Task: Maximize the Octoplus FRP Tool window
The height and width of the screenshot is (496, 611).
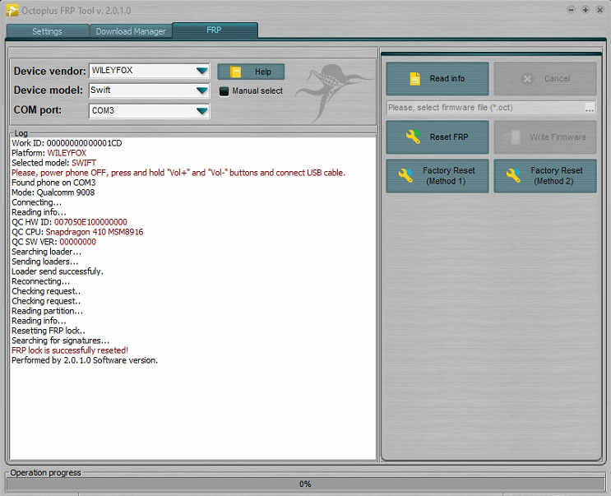Action: (586, 10)
